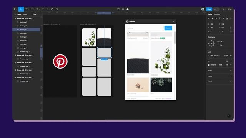This screenshot has height=138, width=246.
Task: Click the Share button
Action: pos(209,9)
